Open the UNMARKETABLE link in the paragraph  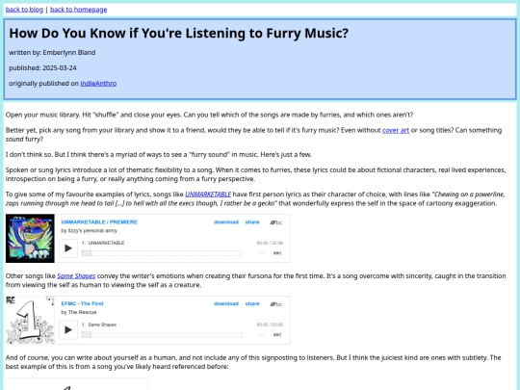coord(208,195)
